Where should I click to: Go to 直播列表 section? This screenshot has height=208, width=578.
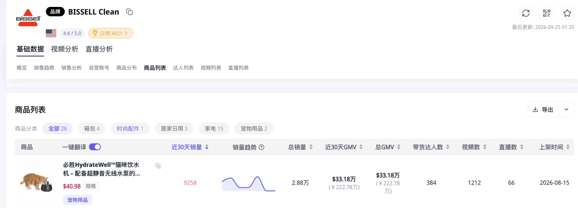[238, 68]
